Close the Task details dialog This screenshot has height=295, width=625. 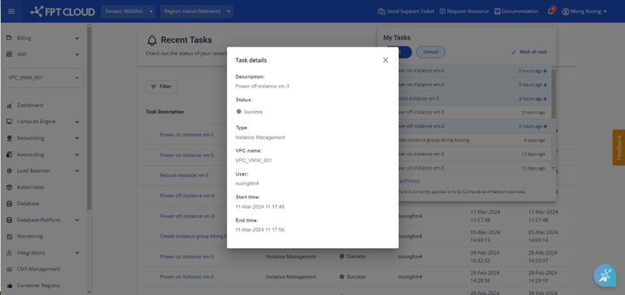tap(386, 60)
